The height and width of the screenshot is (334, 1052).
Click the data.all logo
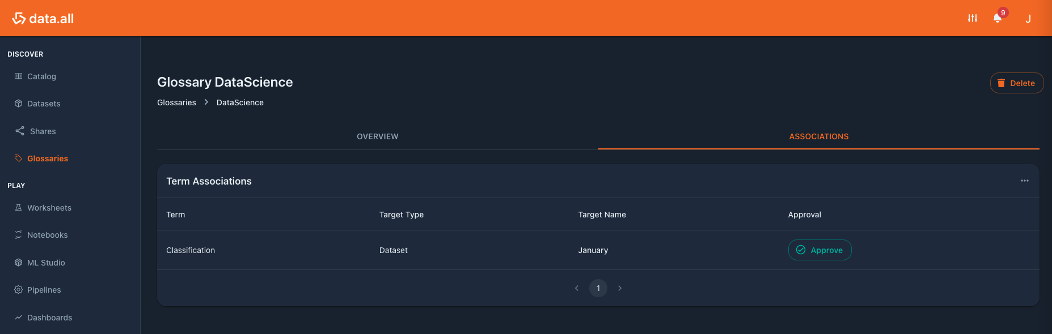click(43, 19)
